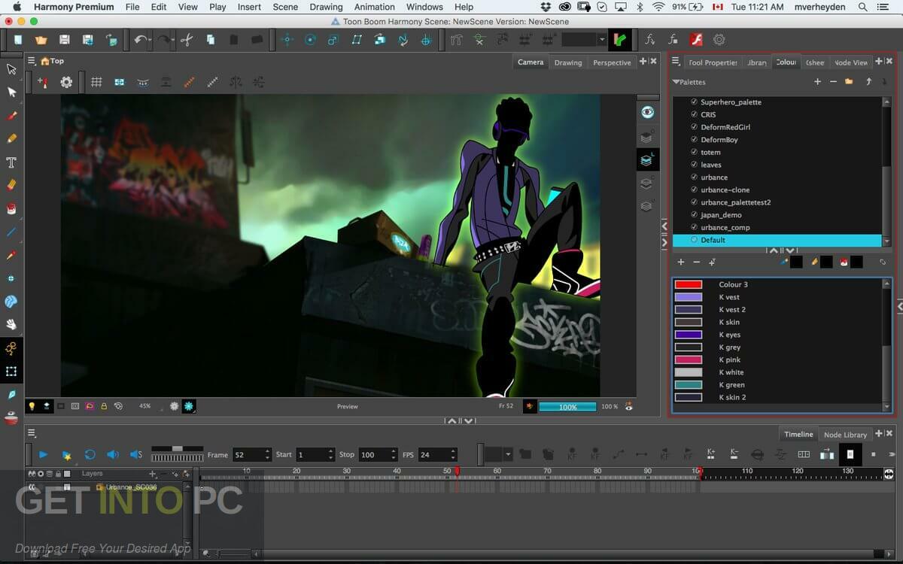This screenshot has height=564, width=903.
Task: Open the Undo dropdown arrow
Action: [150, 40]
